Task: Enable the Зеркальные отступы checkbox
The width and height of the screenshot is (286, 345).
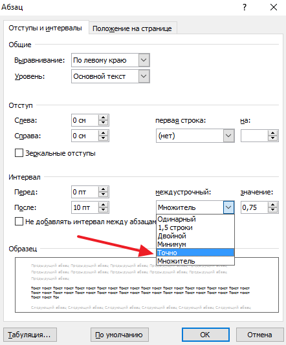Action: coord(19,152)
